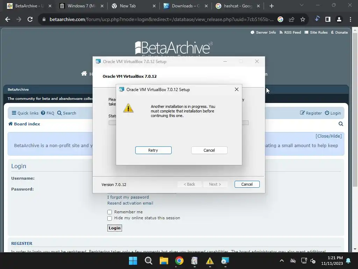Open Site Rules link
The width and height of the screenshot is (358, 269).
point(316,32)
